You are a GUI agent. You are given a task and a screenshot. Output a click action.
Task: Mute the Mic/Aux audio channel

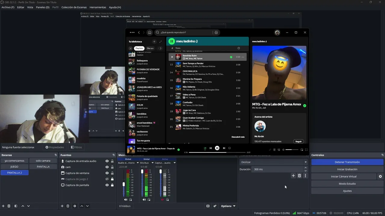point(144,199)
